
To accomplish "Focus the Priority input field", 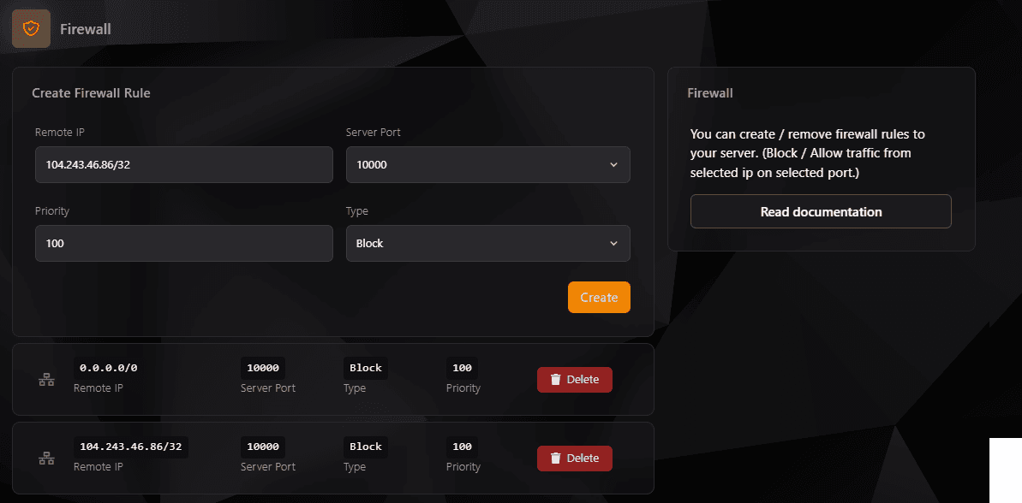I will tap(184, 243).
